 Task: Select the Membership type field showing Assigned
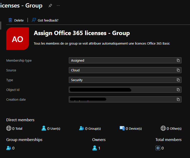click(x=125, y=60)
